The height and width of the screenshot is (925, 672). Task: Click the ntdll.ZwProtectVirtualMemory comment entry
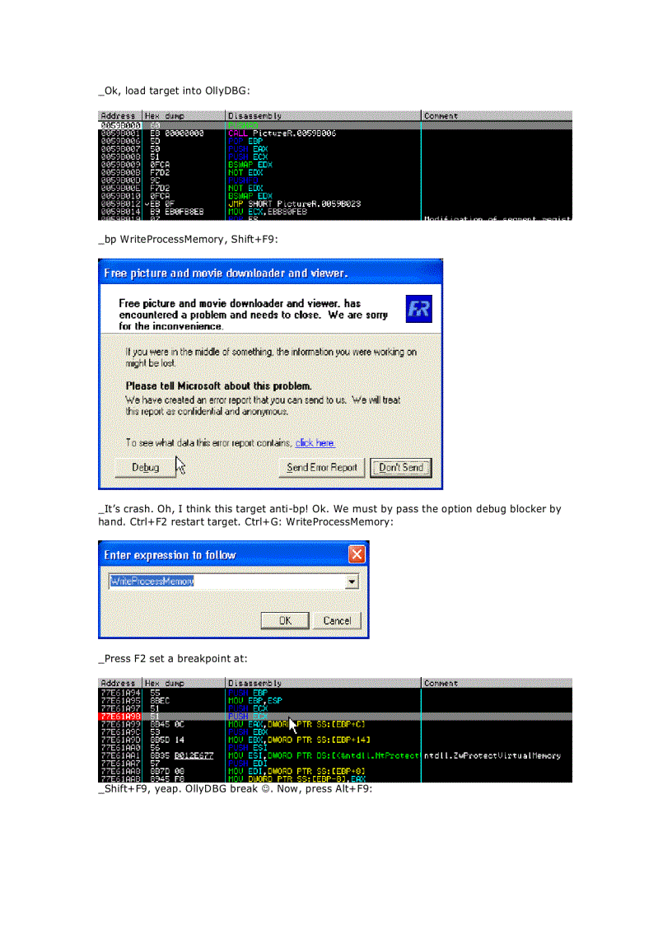tap(492, 755)
